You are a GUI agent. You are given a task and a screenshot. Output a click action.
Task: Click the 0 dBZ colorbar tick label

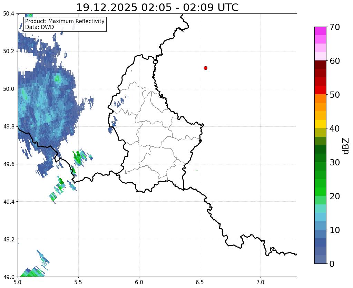(332, 264)
